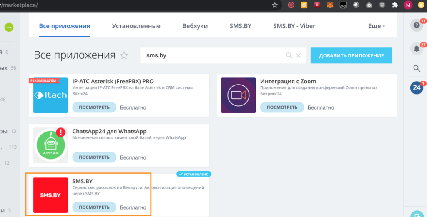This screenshot has height=217, width=427.
Task: Click the ДОБАВИТЬ ПРИЛОЖЕНИЕ button
Action: (351, 55)
